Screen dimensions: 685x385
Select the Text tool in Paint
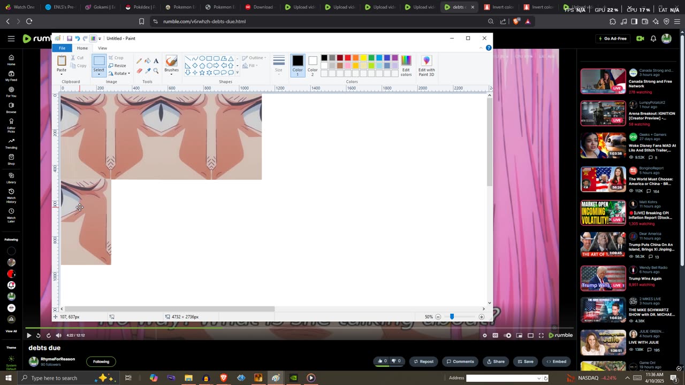[156, 61]
